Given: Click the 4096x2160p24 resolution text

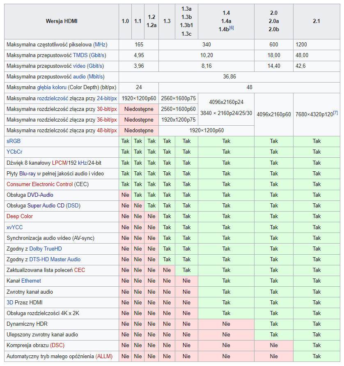Looking at the screenshot, I should click(x=226, y=102).
